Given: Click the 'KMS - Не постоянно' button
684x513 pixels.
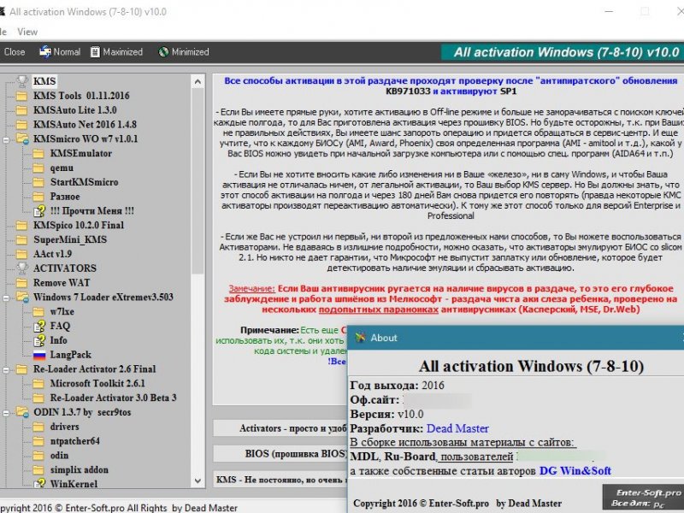Looking at the screenshot, I should point(280,480).
